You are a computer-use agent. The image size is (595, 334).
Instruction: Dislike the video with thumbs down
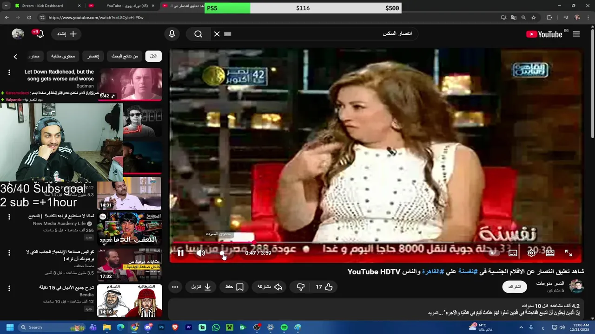coord(301,287)
